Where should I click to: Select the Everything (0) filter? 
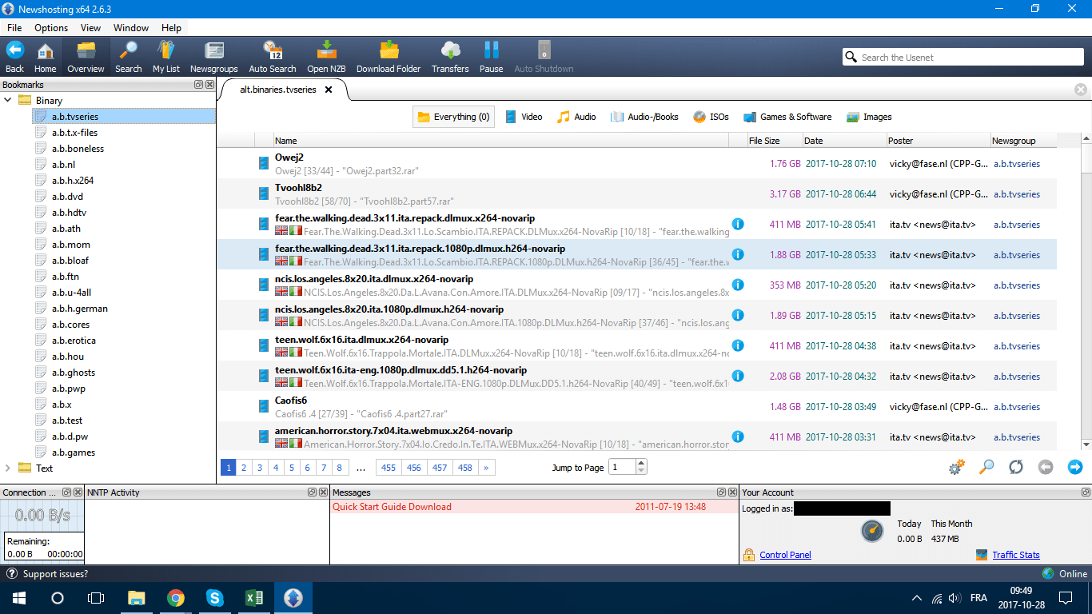[x=453, y=117]
